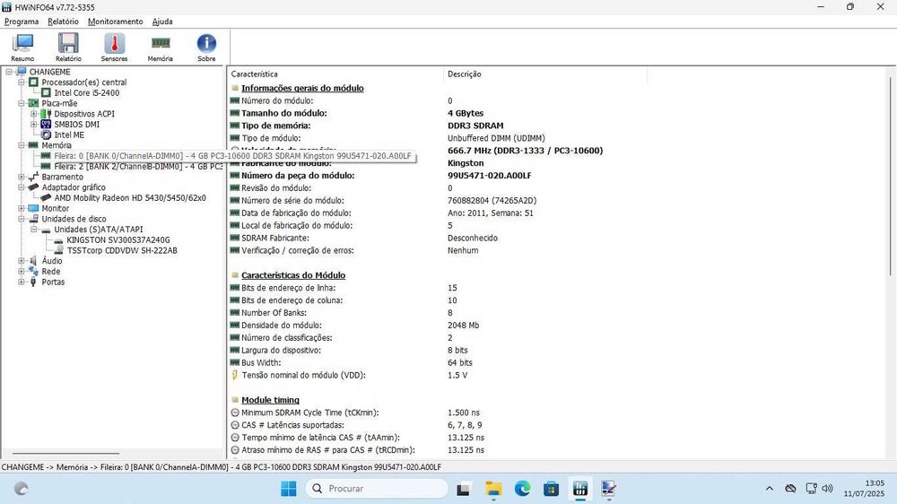The width and height of the screenshot is (897, 504).
Task: Expand the Rede node
Action: [x=22, y=271]
